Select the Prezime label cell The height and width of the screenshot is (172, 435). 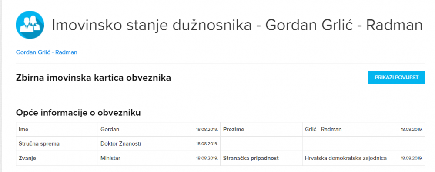[x=261, y=130]
